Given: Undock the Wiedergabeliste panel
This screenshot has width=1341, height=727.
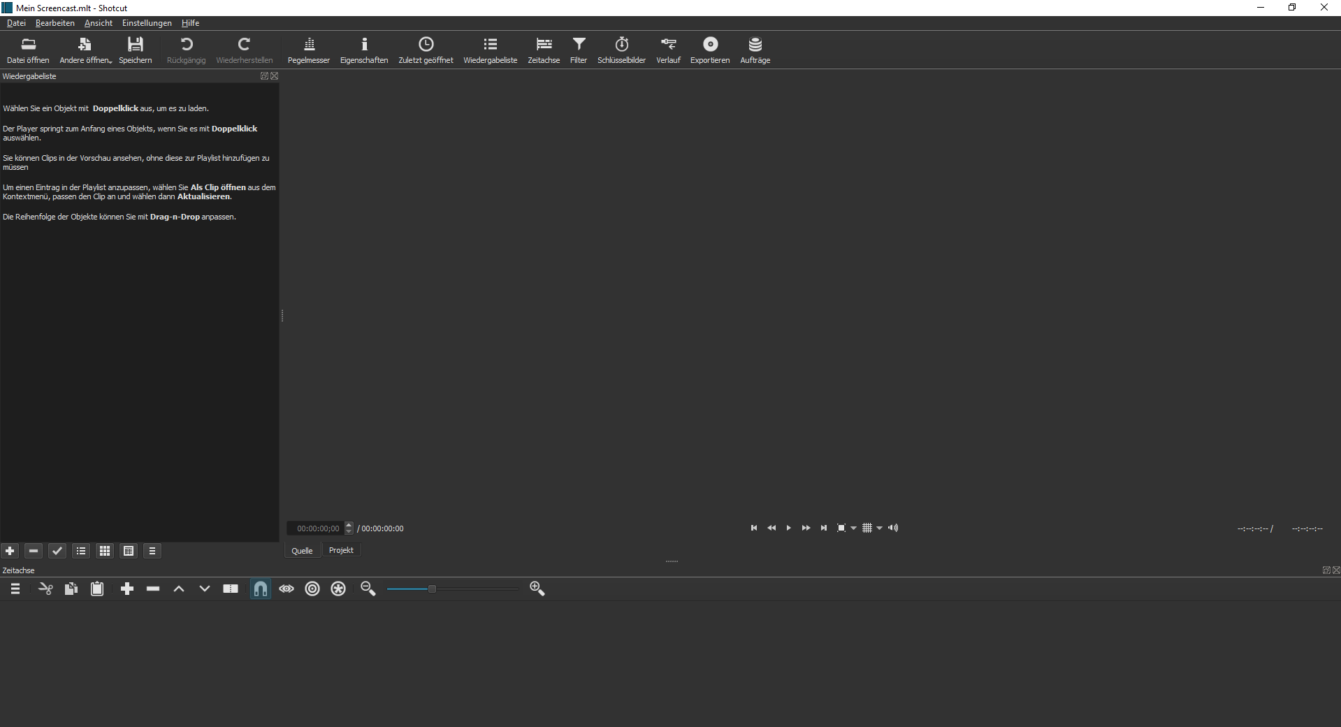Looking at the screenshot, I should [x=264, y=76].
